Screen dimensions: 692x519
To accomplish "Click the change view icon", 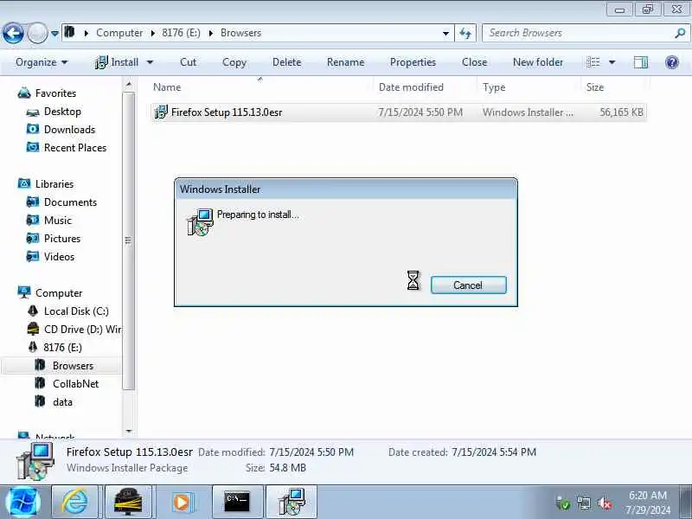I will click(x=593, y=62).
